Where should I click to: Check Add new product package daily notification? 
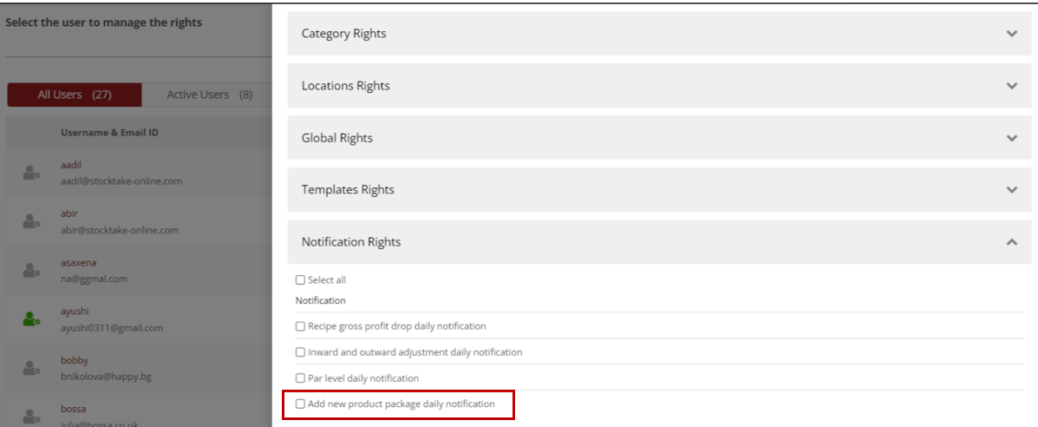pos(301,404)
